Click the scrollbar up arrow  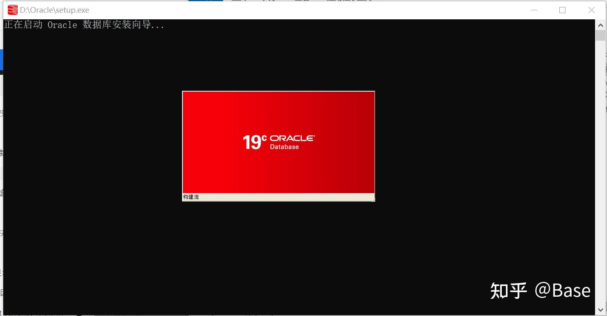point(600,25)
